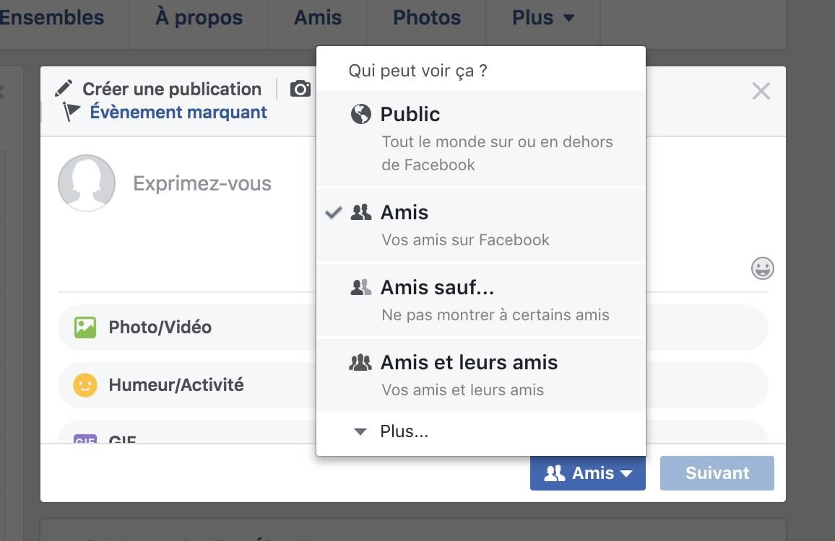Click the pencil icon beside Créer une publication
835x541 pixels.
pos(64,89)
